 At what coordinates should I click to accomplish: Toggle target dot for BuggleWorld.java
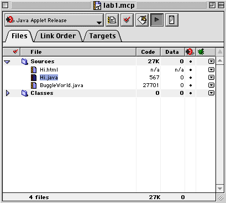[x=191, y=85]
